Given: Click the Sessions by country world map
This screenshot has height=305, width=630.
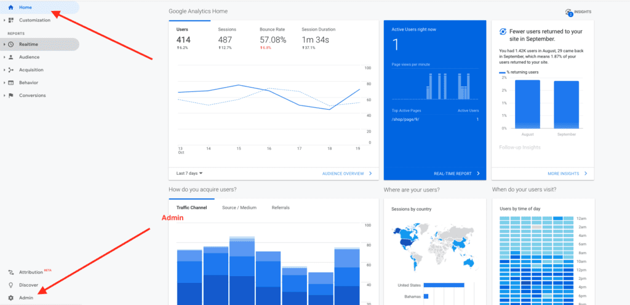Looking at the screenshot, I should [x=434, y=246].
